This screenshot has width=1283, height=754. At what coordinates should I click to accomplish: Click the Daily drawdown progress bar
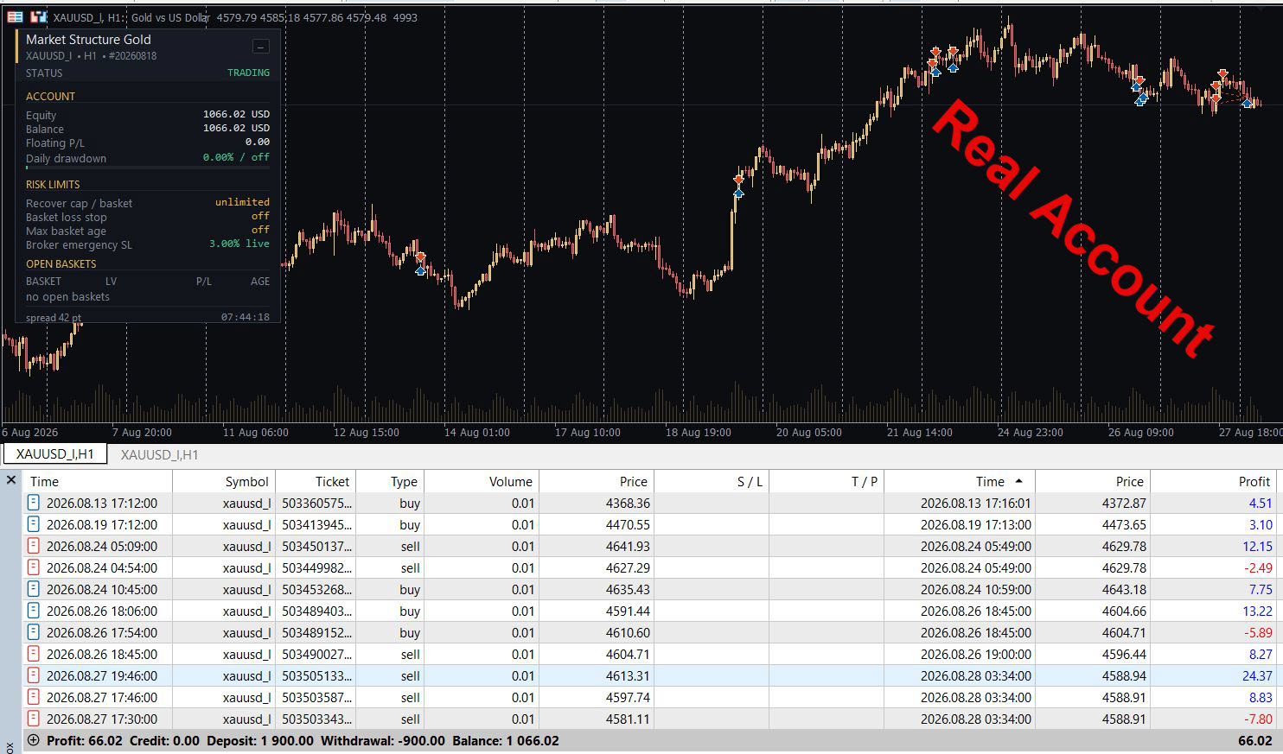click(148, 167)
